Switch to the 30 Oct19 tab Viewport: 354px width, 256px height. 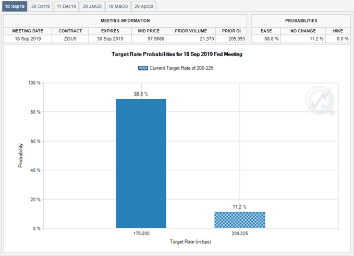click(40, 6)
